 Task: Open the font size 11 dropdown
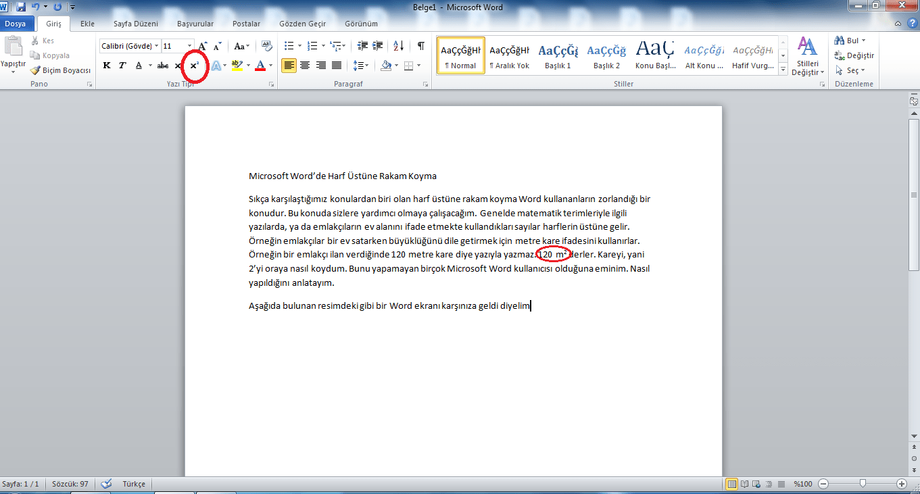point(190,46)
